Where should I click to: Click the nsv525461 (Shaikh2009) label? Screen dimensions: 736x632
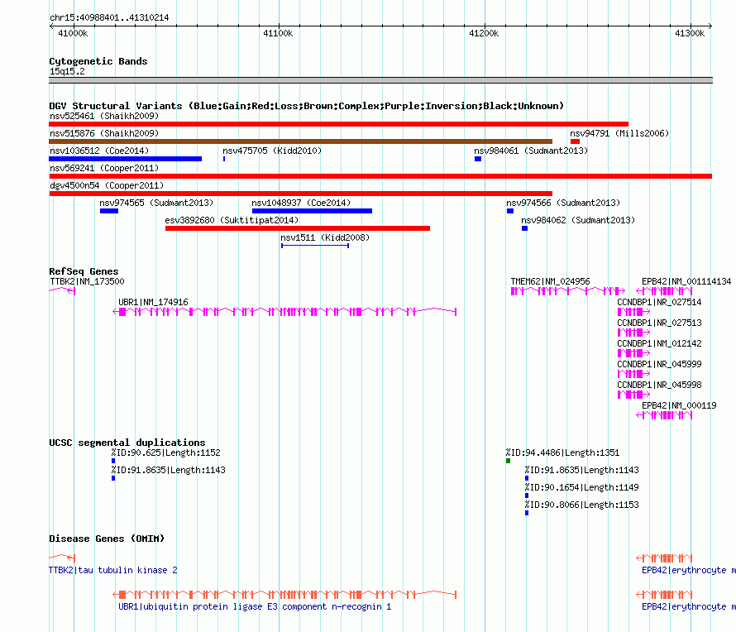tap(104, 116)
